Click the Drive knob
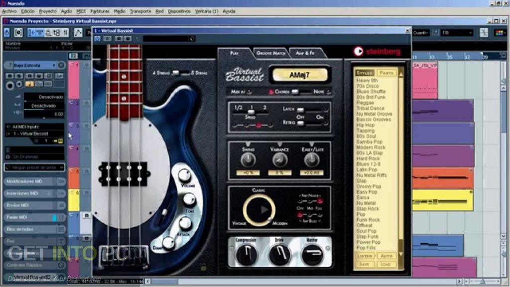This screenshot has height=287, width=510. (279, 255)
